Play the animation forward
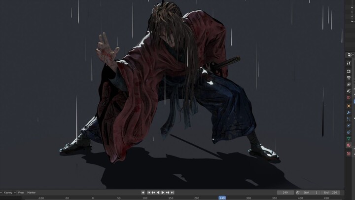The image size is (355, 200). [163, 193]
